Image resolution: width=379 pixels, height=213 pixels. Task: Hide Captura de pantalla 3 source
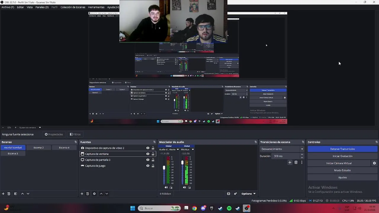[148, 160]
